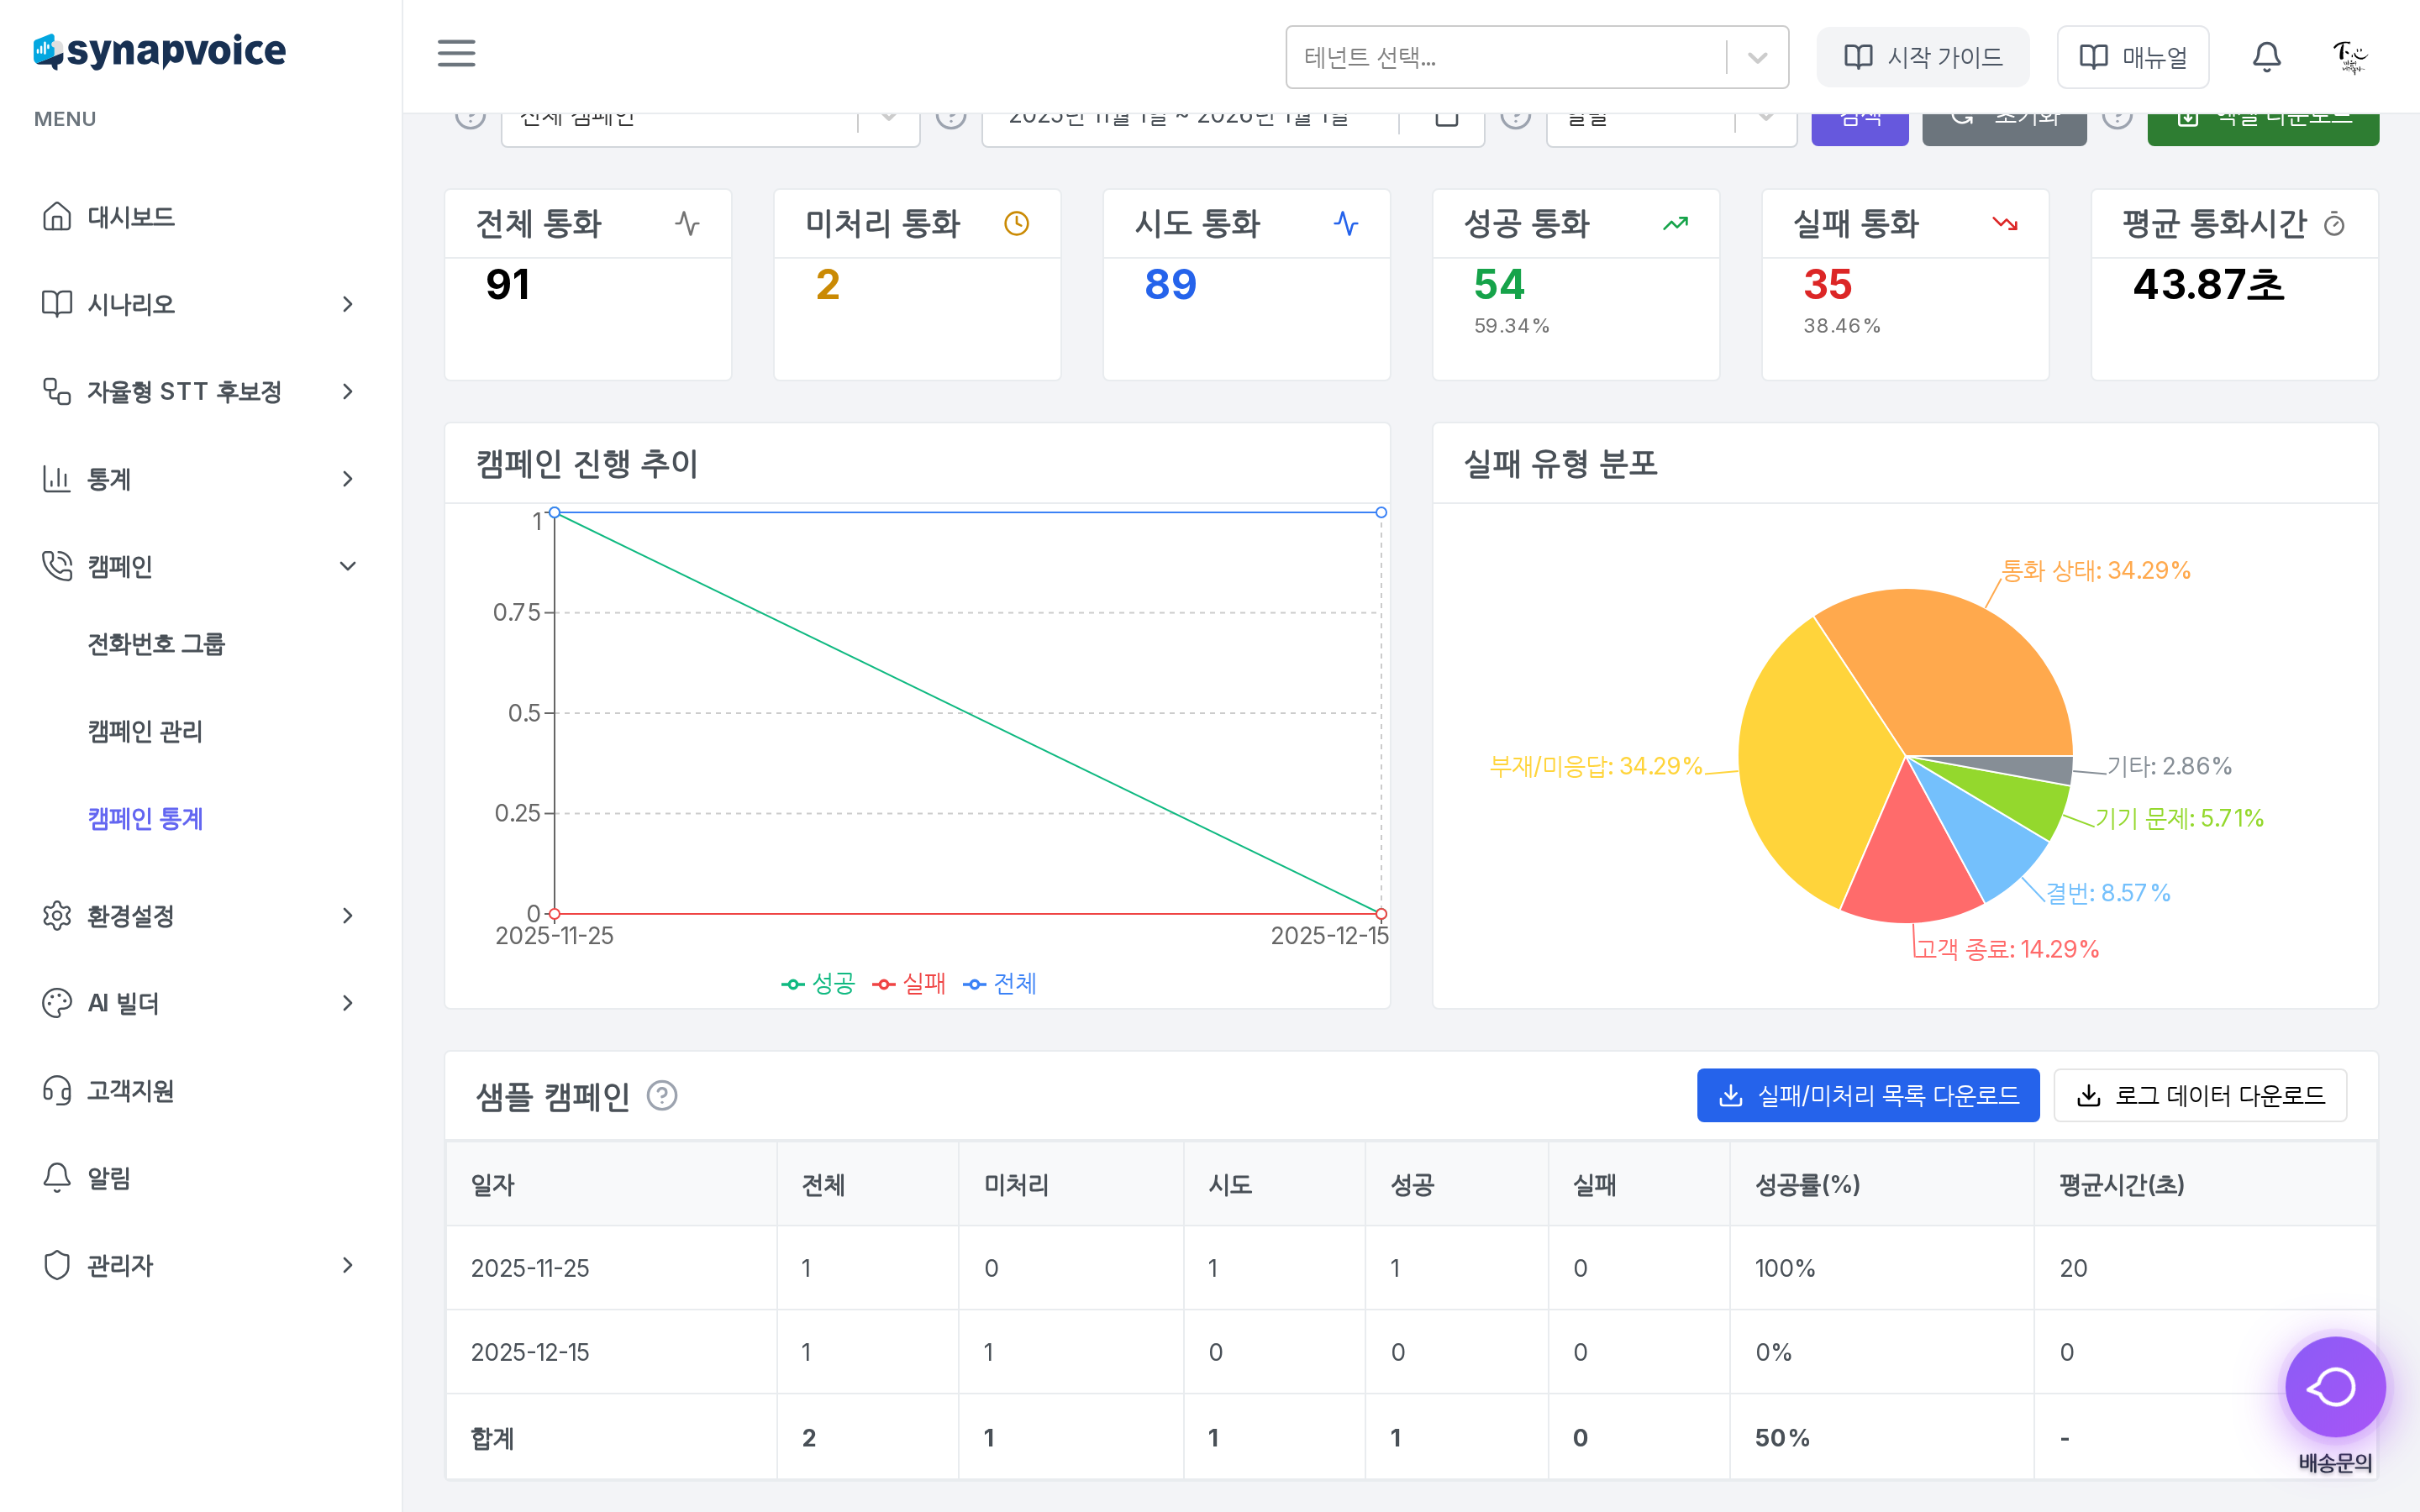This screenshot has width=2420, height=1512.
Task: Collapse the 캠페인 menu chevron
Action: tap(347, 566)
